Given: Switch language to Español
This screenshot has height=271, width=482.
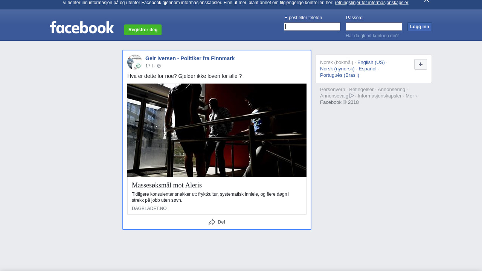Looking at the screenshot, I should [x=368, y=69].
